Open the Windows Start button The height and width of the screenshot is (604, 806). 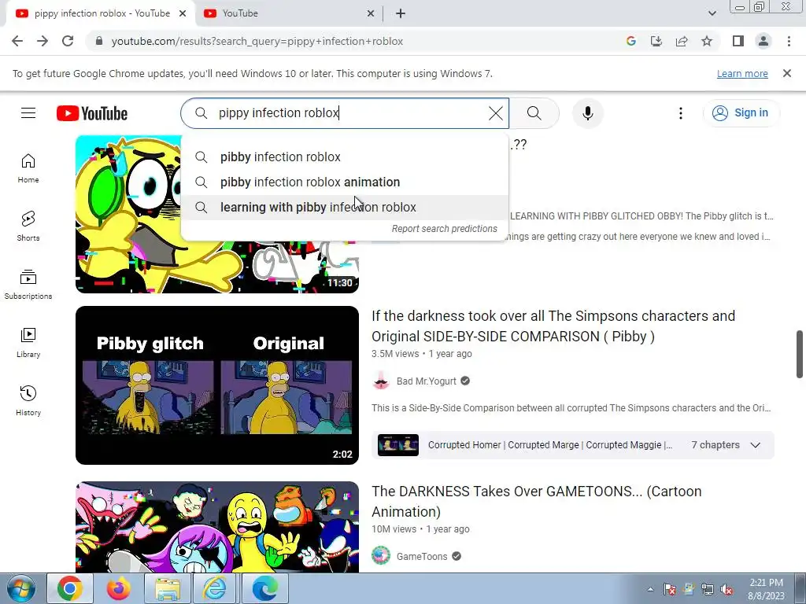click(x=21, y=588)
